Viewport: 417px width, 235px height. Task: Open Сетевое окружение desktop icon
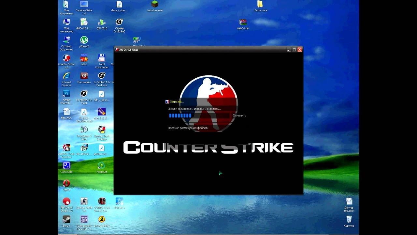click(66, 43)
